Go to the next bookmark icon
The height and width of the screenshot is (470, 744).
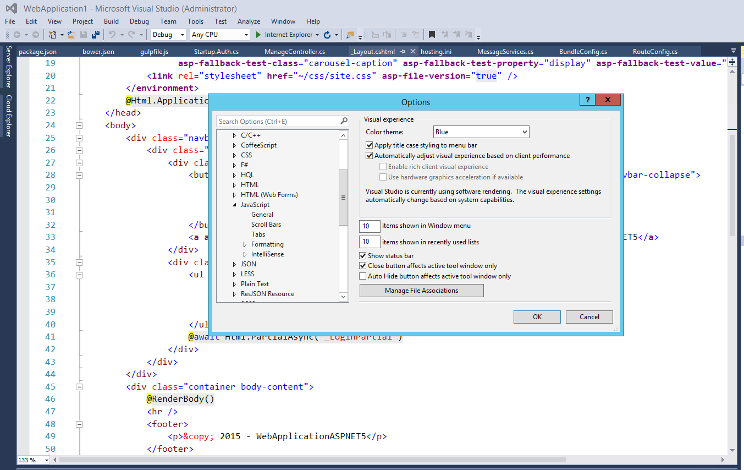[457, 35]
